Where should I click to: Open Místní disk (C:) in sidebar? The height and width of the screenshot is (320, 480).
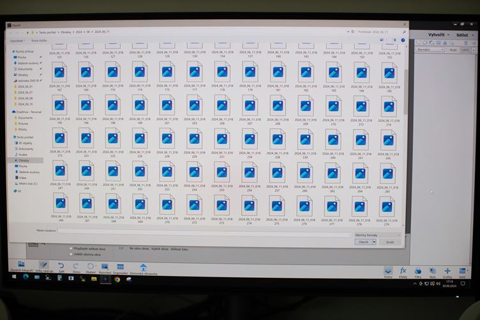(27, 184)
